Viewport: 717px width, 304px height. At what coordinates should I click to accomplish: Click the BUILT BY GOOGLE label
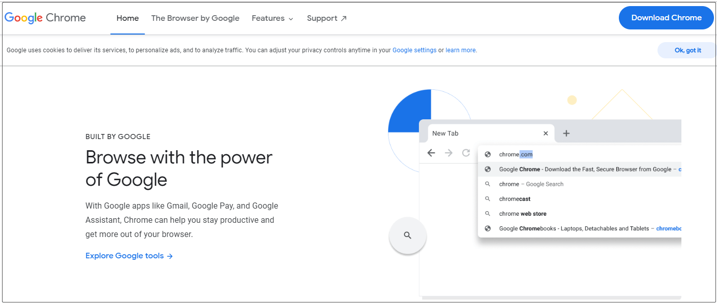coord(118,137)
